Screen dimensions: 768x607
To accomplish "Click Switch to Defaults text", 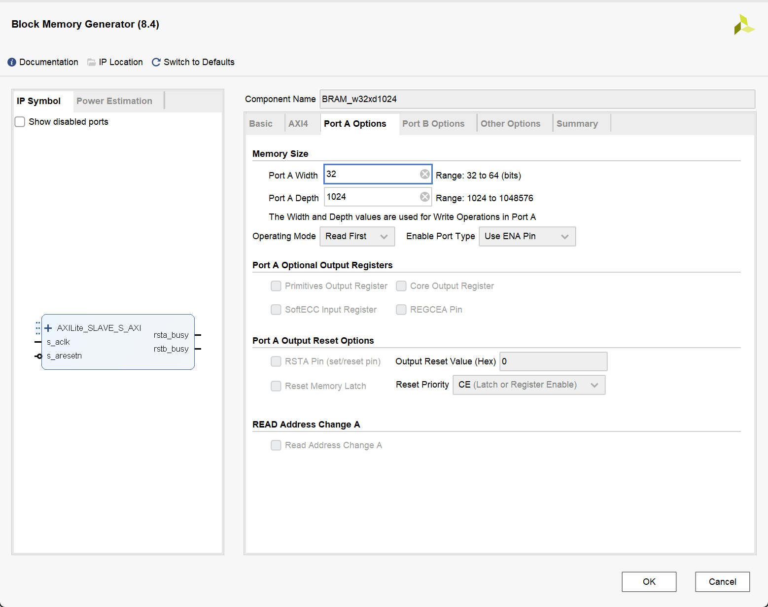I will [199, 62].
